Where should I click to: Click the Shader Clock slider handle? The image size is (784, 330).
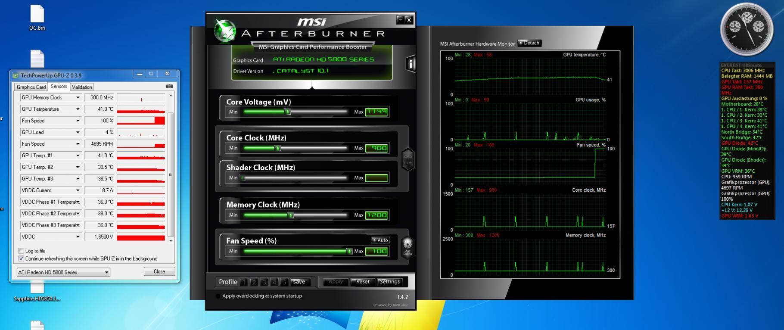click(243, 178)
